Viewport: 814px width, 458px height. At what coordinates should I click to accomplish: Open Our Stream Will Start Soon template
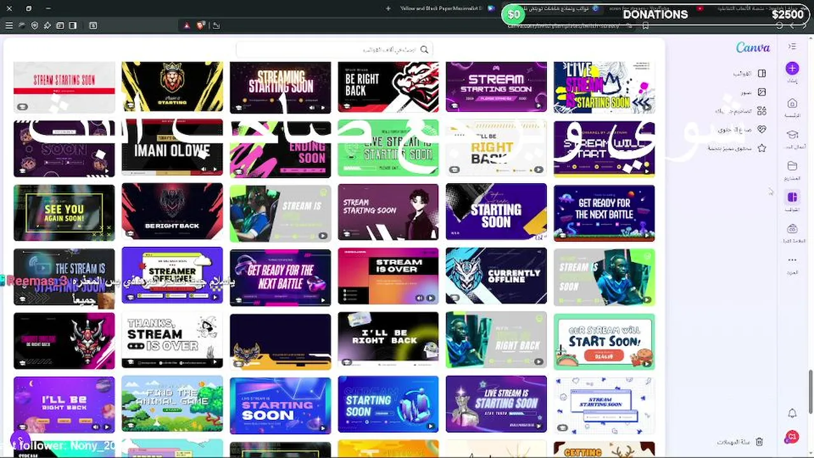[x=604, y=340]
